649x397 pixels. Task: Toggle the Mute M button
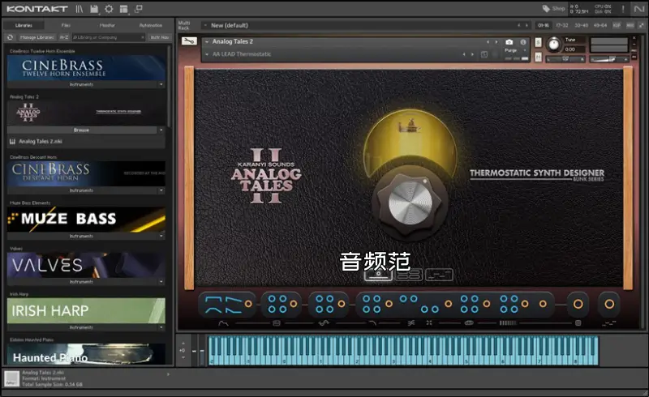tap(538, 57)
